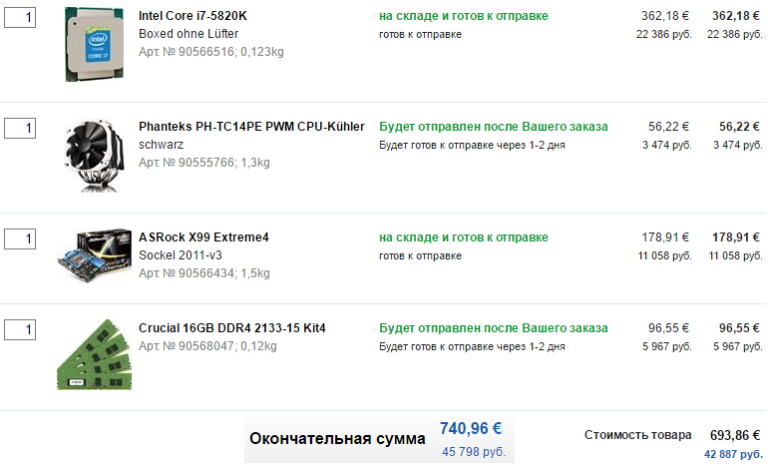Click the 'Стоимость товара' subtotal label

(x=637, y=435)
